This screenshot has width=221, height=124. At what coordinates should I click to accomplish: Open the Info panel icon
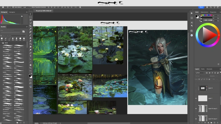(192, 18)
